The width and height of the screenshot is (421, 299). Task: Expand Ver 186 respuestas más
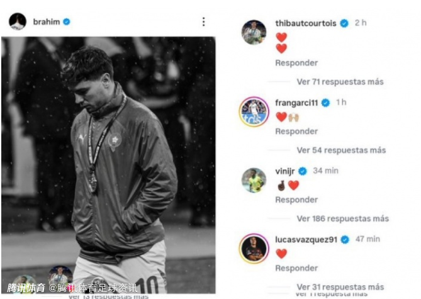point(342,218)
